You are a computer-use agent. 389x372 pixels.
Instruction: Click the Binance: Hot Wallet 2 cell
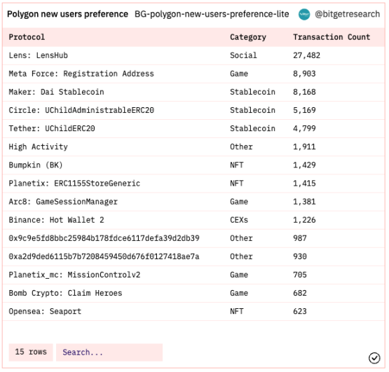[x=56, y=220]
